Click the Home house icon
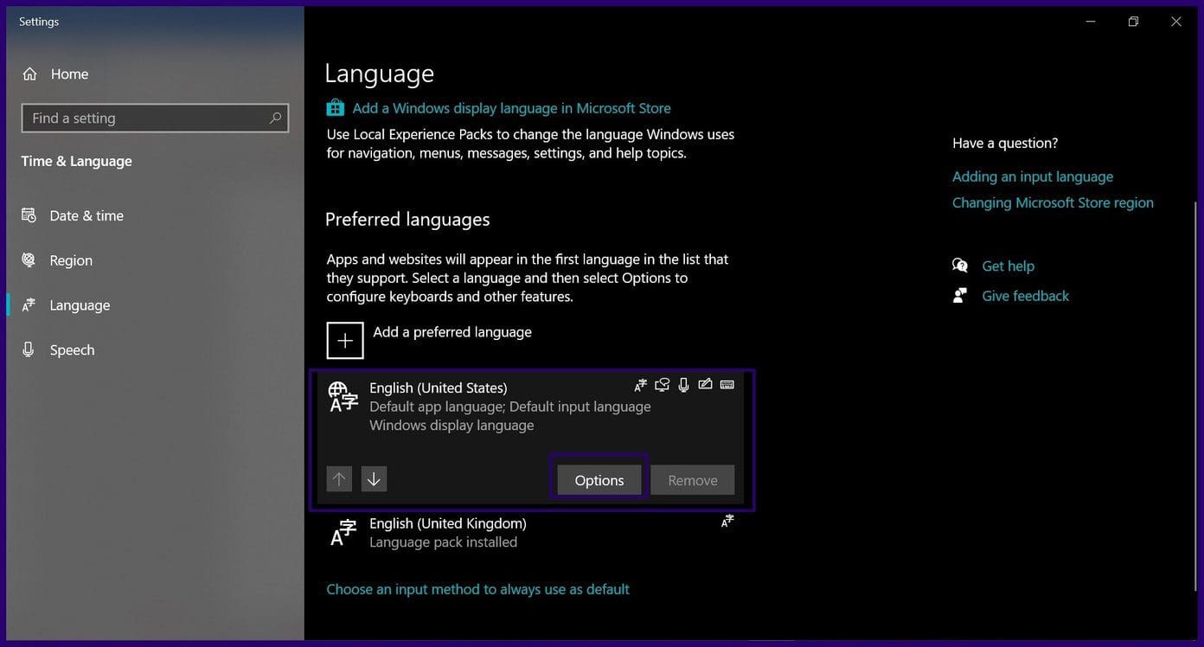The width and height of the screenshot is (1204, 647). click(29, 74)
